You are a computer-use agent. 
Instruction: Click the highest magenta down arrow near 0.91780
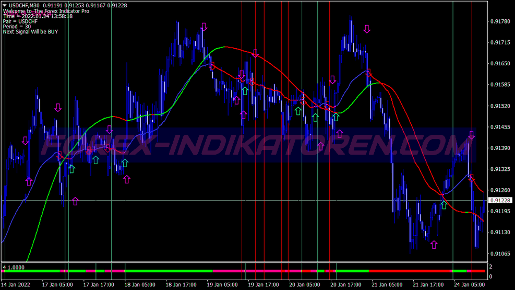pyautogui.click(x=367, y=29)
